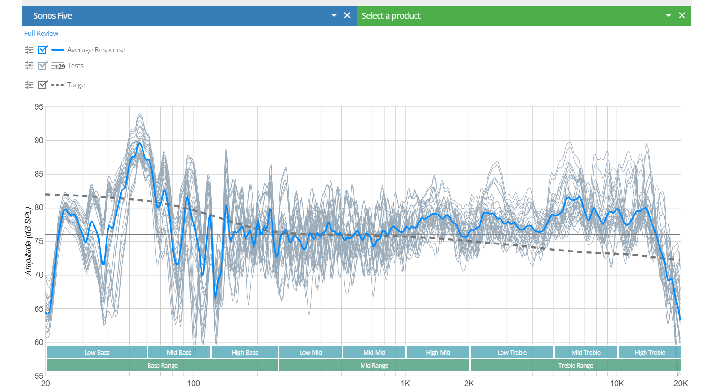Remove the Sonos Five product with X
The image size is (702, 391).
347,15
